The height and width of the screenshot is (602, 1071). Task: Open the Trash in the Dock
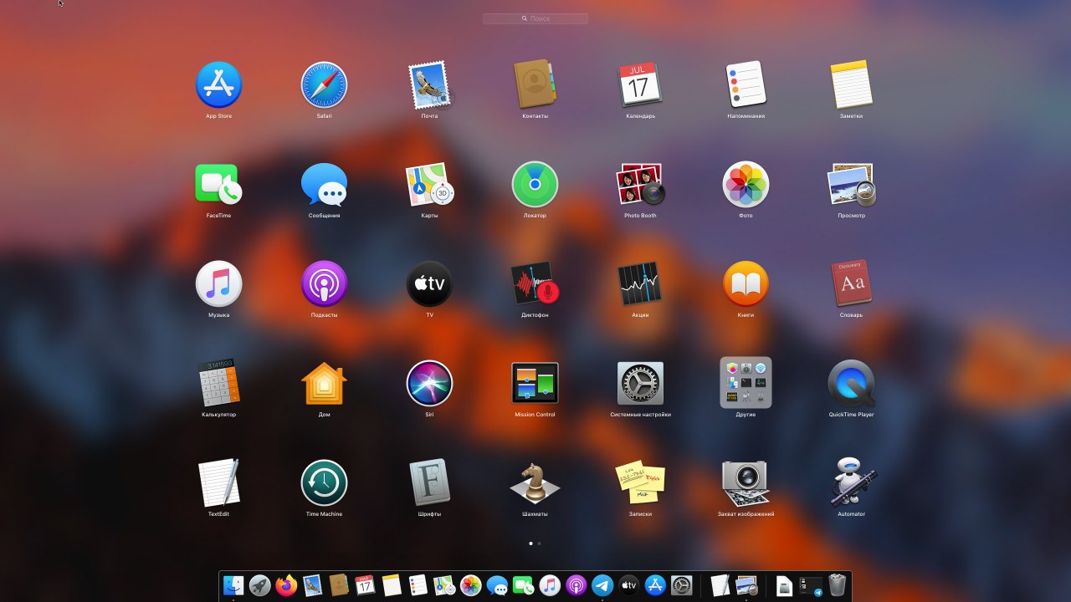coord(837,585)
